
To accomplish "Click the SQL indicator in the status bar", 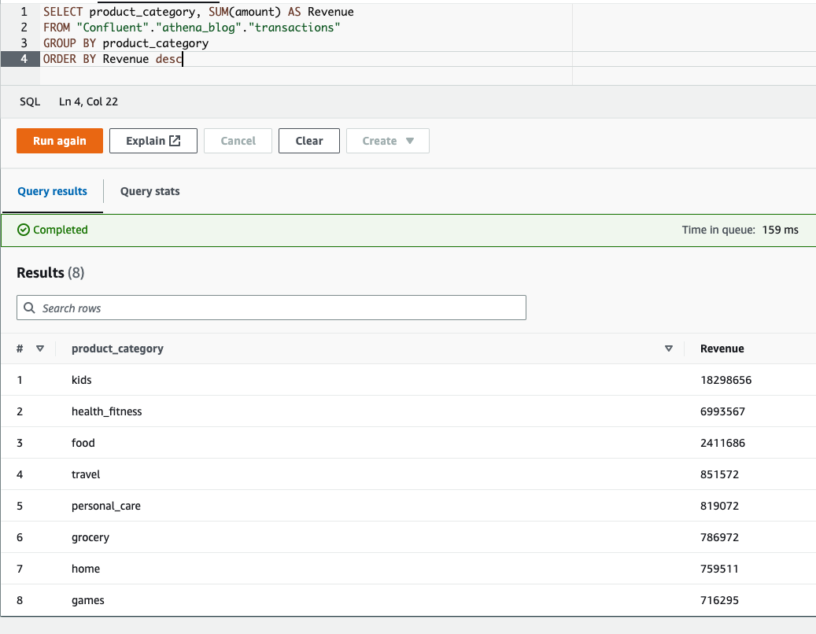I will tap(29, 101).
